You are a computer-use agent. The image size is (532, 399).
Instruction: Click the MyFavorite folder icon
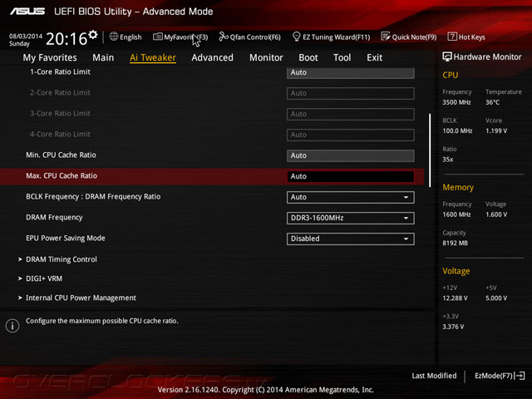click(158, 37)
